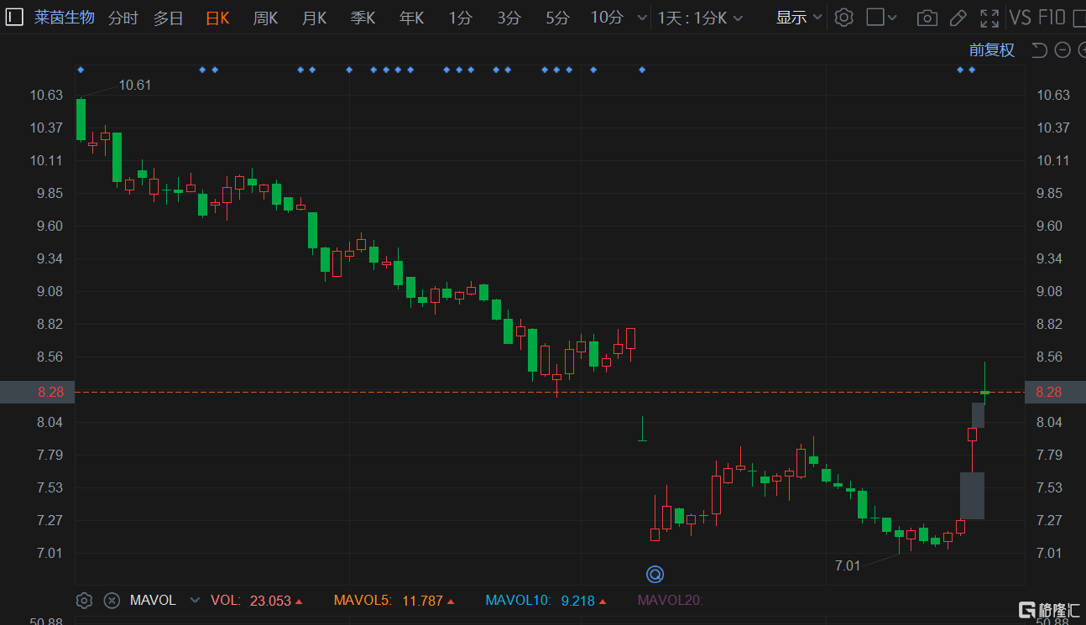The image size is (1086, 625).
Task: Open chart settings gear in top toolbar
Action: pyautogui.click(x=844, y=18)
